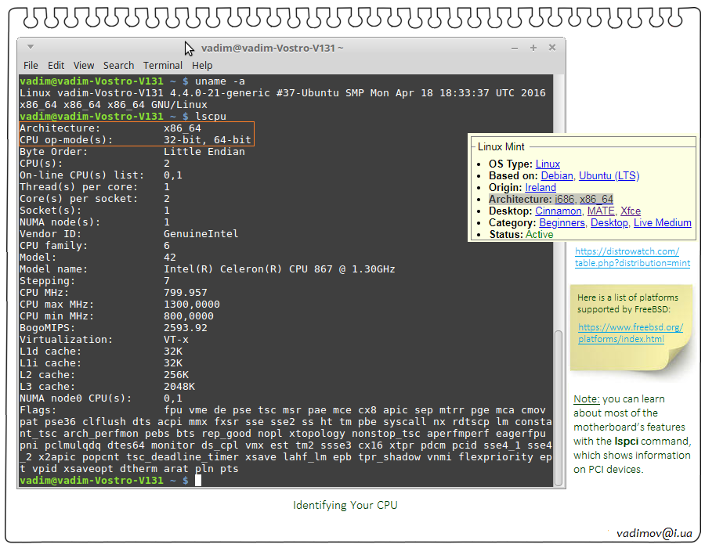Click the cursor at the last terminal prompt
This screenshot has height=548, width=705.
pyautogui.click(x=198, y=480)
